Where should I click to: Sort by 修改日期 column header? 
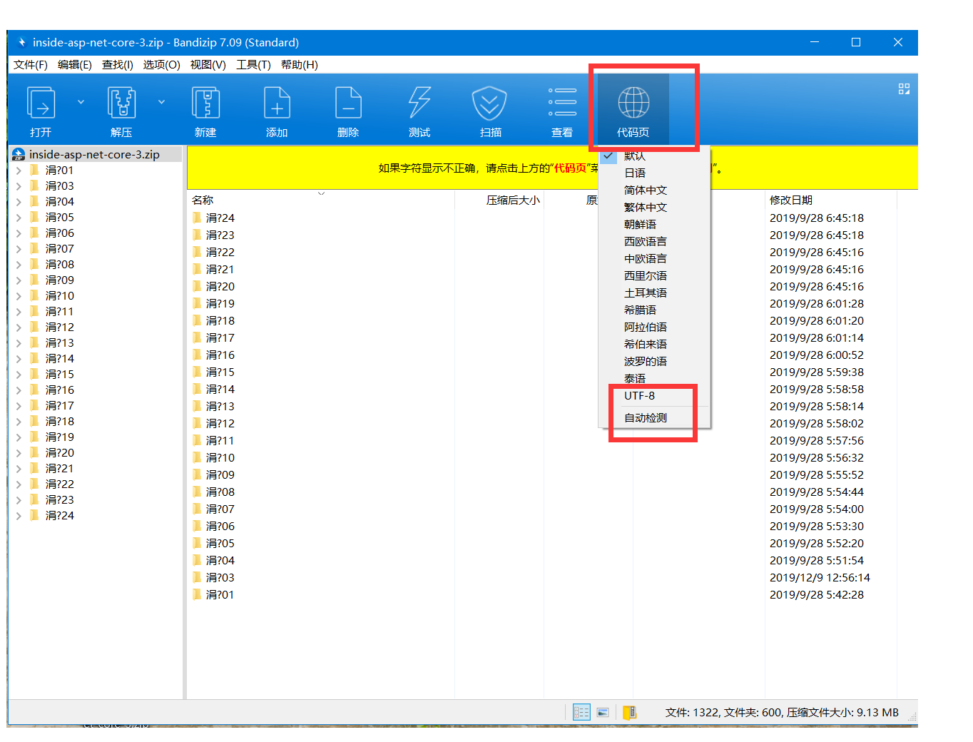pos(831,200)
